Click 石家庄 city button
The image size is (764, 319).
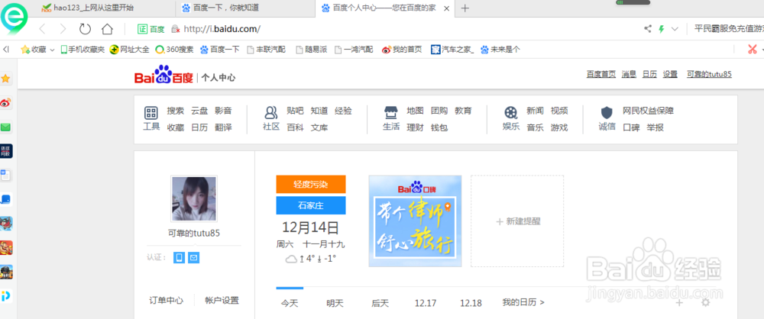[x=311, y=205]
